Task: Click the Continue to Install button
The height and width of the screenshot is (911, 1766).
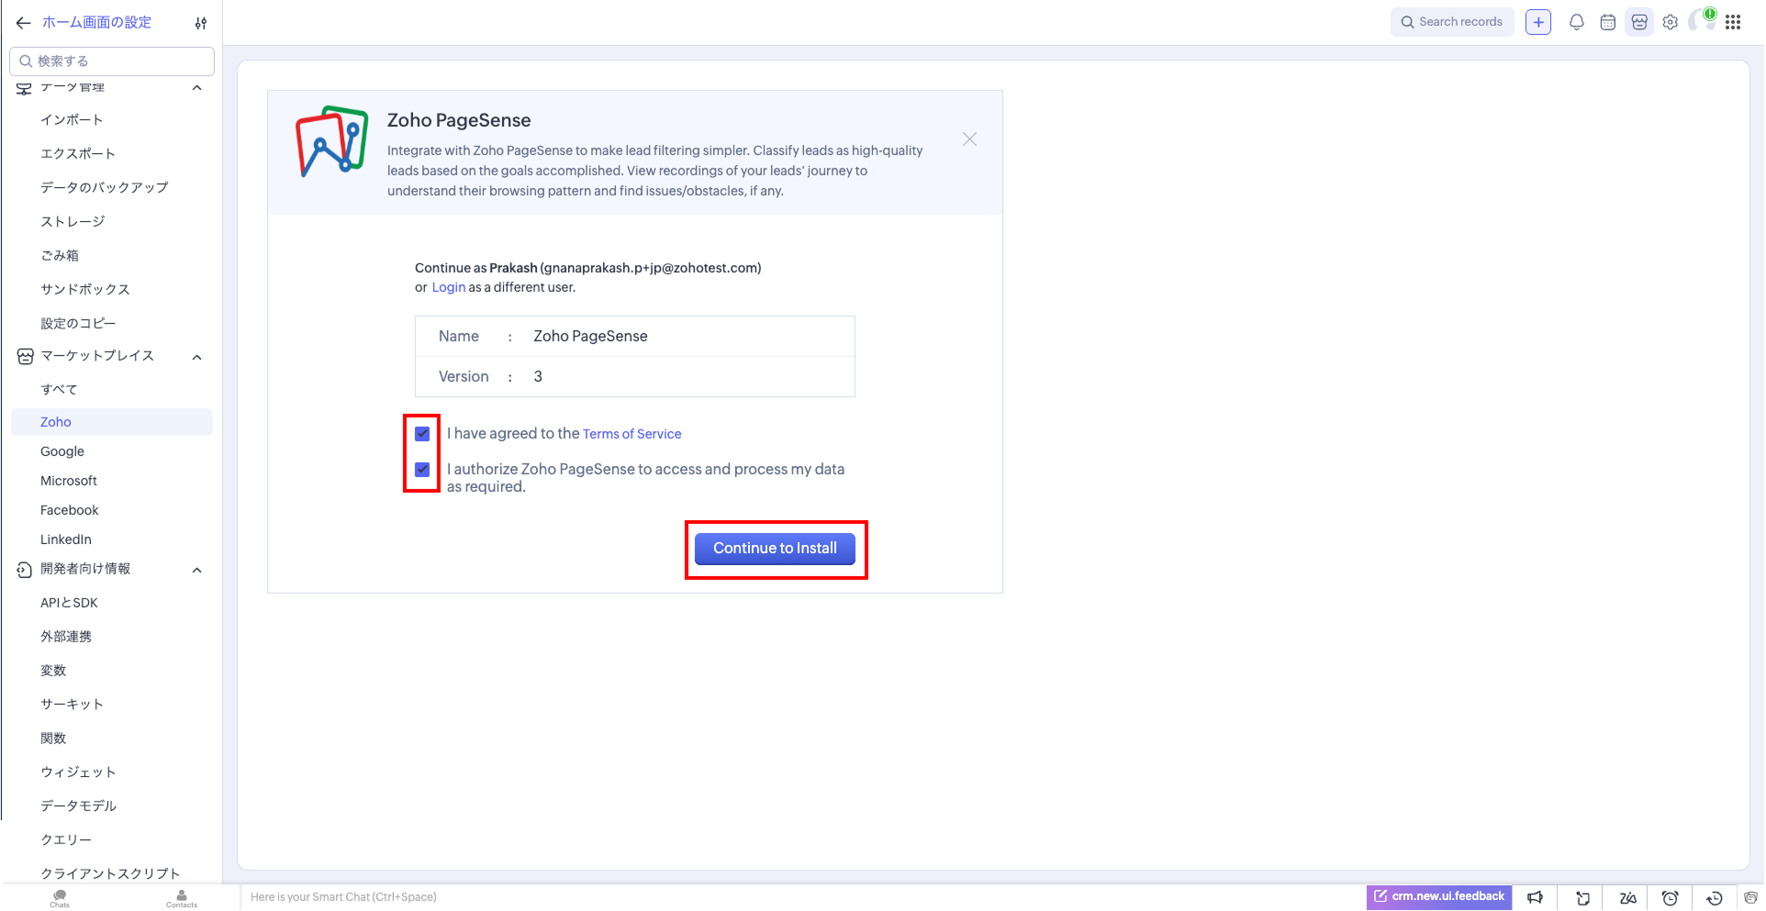Action: (775, 549)
